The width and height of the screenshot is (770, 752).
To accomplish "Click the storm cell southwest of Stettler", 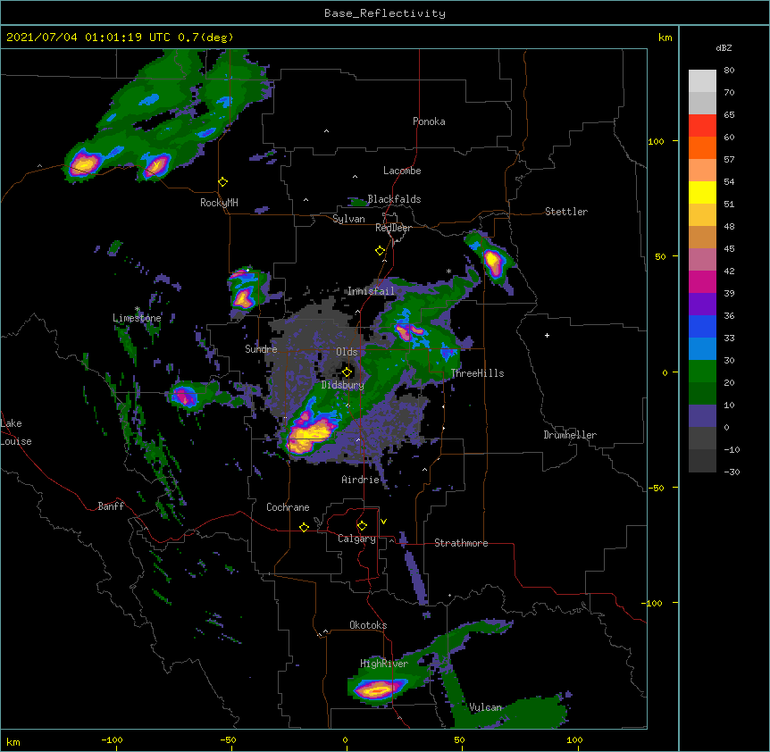I will 493,263.
